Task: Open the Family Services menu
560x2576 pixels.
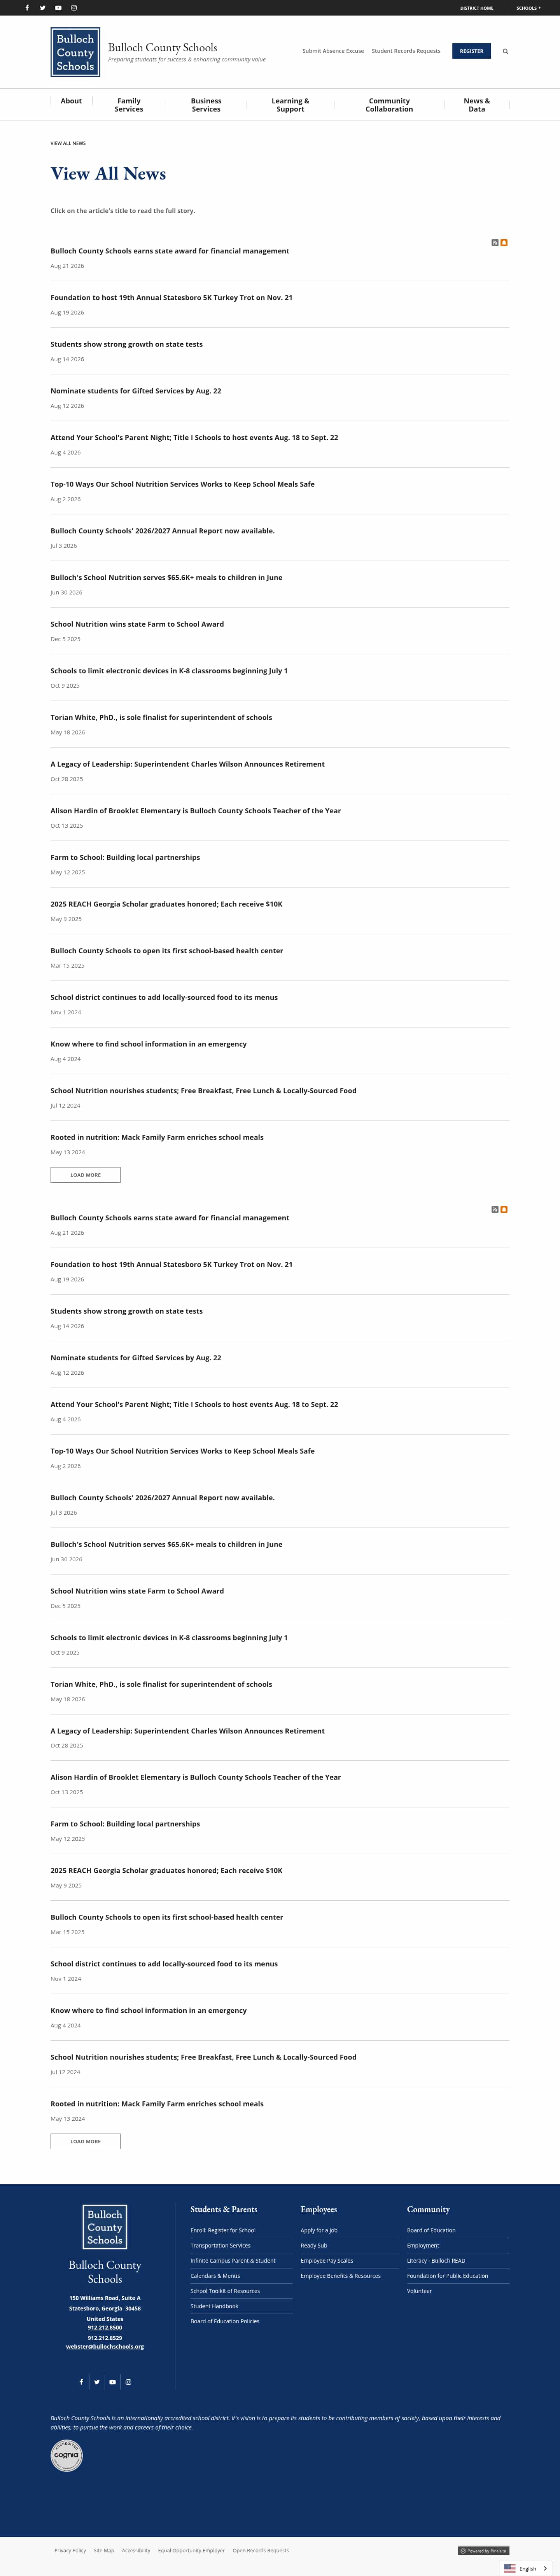Action: (129, 105)
